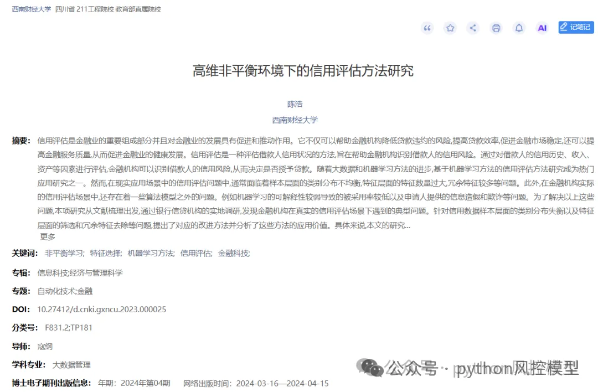This screenshot has height=392, width=598.
Task: Open keyword 信用评估
Action: click(196, 253)
